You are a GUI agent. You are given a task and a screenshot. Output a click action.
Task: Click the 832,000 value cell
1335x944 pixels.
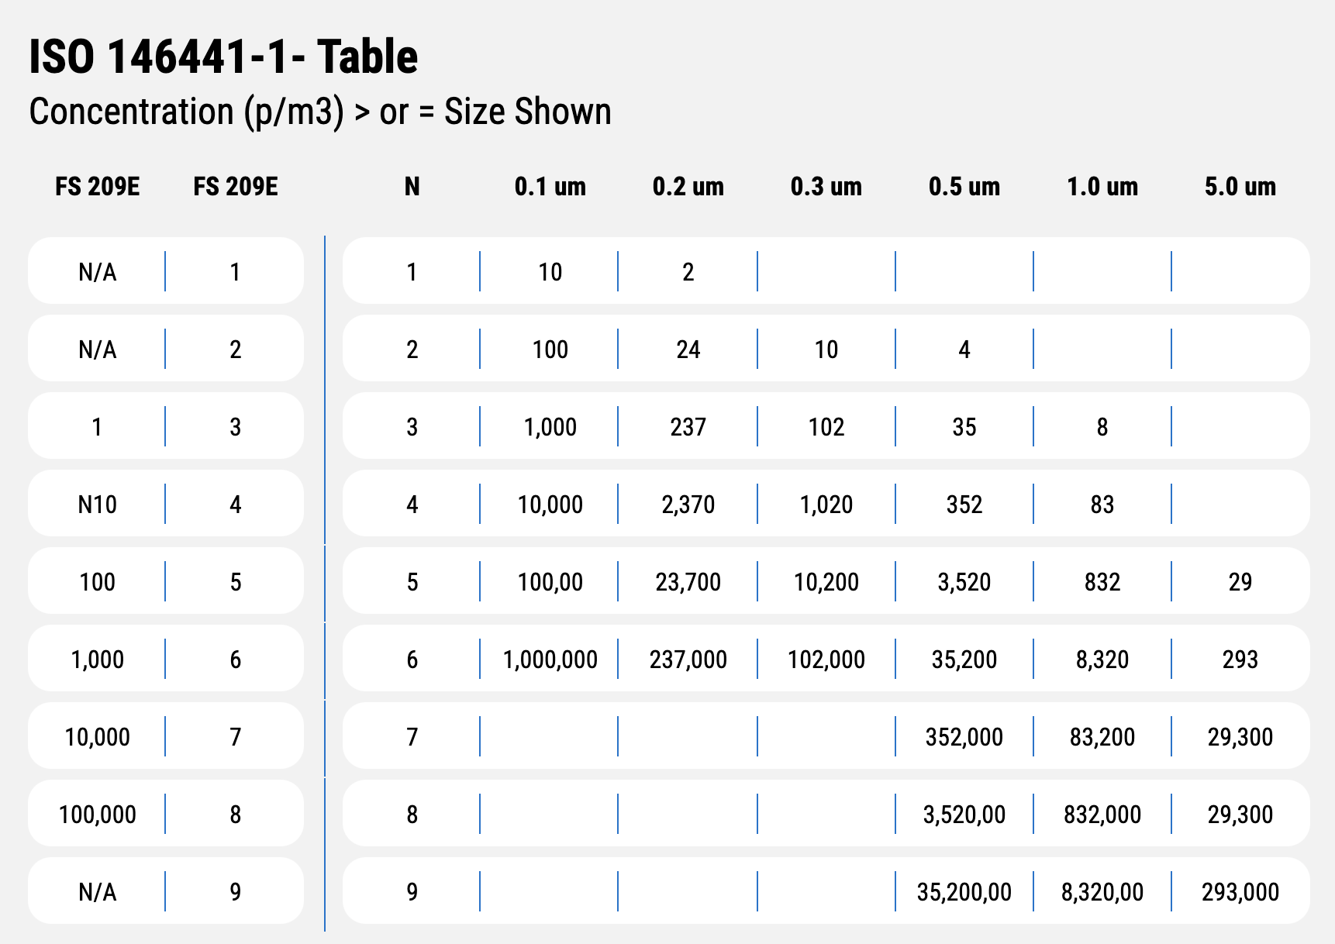[x=1102, y=815]
